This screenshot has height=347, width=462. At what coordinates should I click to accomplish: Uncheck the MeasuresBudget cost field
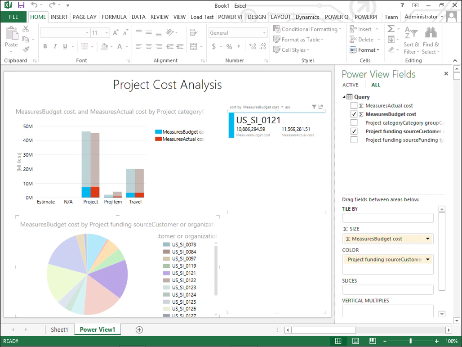pyautogui.click(x=354, y=114)
